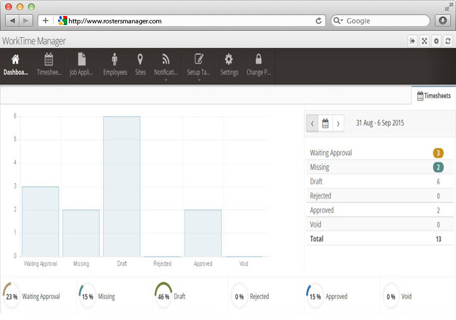Go forward with browser forward arrow

pyautogui.click(x=26, y=21)
